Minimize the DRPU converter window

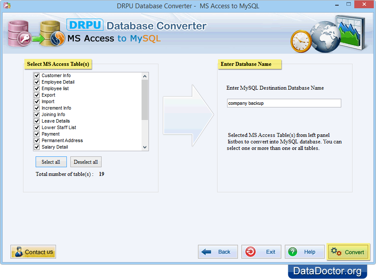(x=337, y=5)
